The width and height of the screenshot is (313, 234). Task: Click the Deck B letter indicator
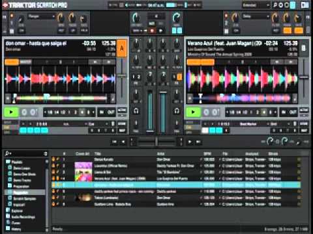[x=304, y=48]
